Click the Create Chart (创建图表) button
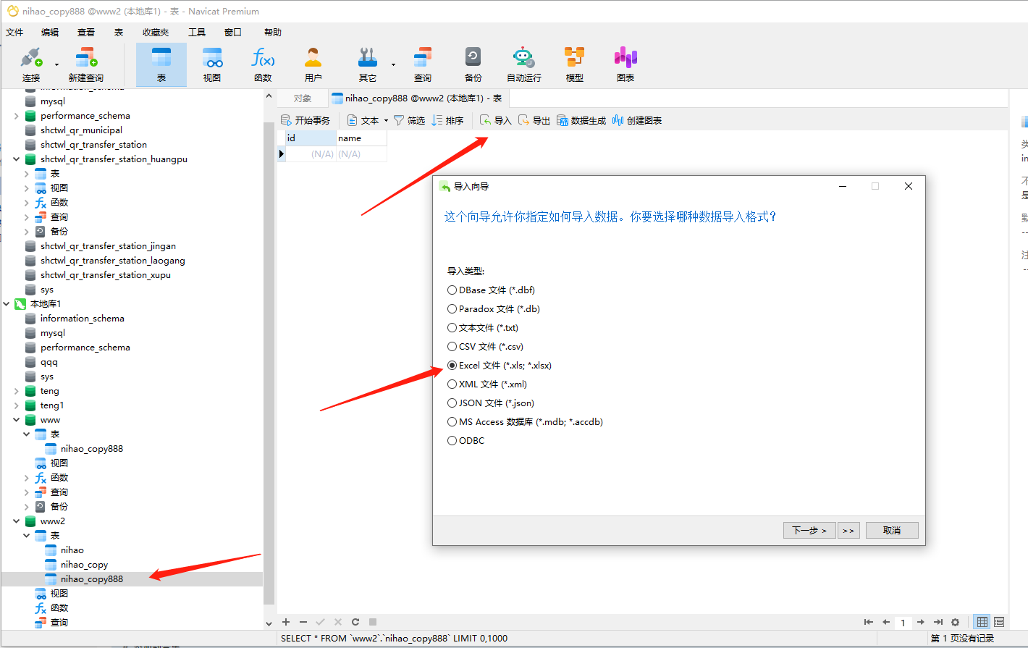This screenshot has height=648, width=1028. tap(637, 120)
